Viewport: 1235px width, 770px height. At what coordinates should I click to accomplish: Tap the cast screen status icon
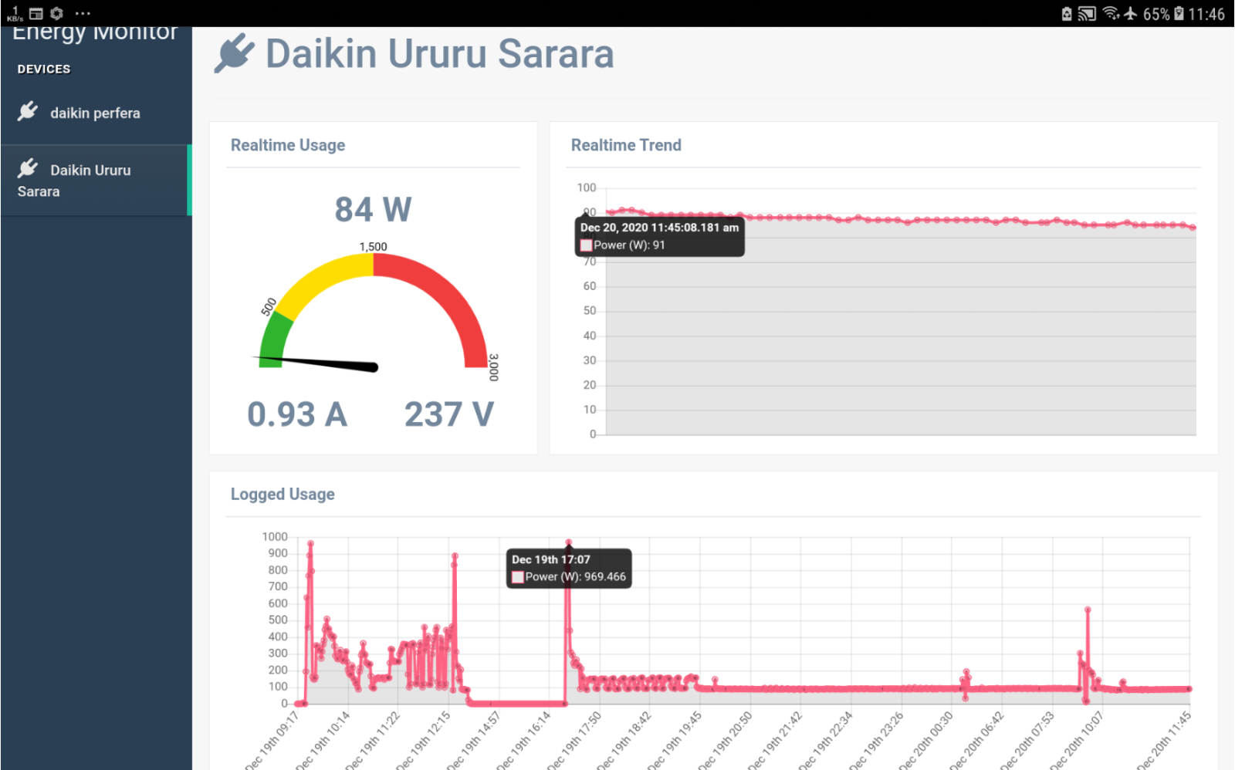[x=1087, y=13]
